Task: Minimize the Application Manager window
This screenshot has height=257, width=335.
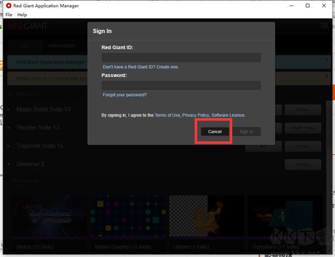Action: tap(291, 6)
